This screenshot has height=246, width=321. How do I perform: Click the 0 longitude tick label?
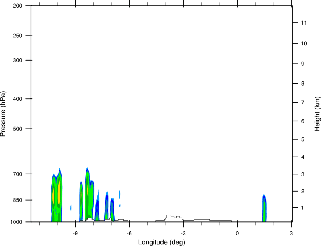tap(237, 234)
